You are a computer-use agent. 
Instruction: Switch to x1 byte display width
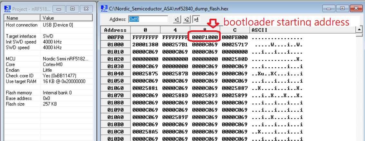(177, 19)
